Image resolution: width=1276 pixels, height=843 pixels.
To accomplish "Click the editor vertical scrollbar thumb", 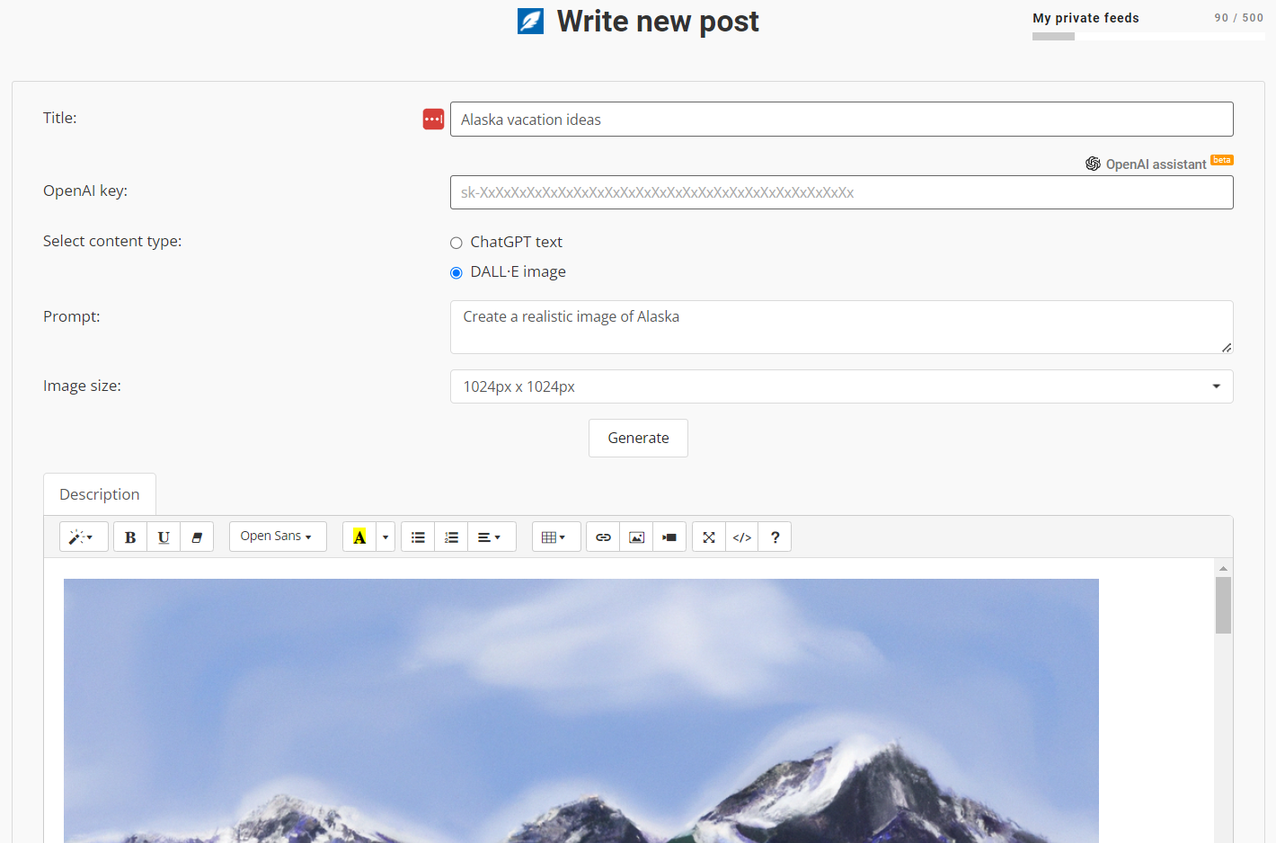I will coord(1223,606).
